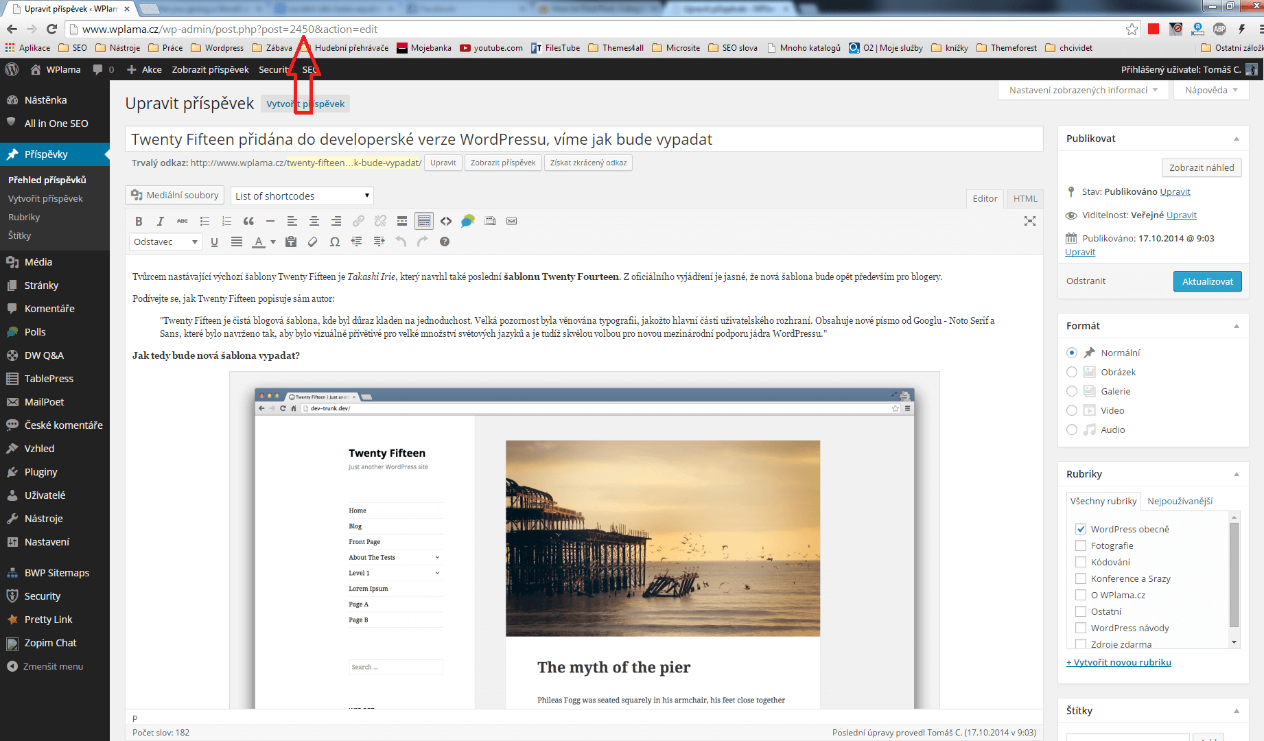This screenshot has width=1264, height=741.
Task: Align text left
Action: click(x=292, y=221)
